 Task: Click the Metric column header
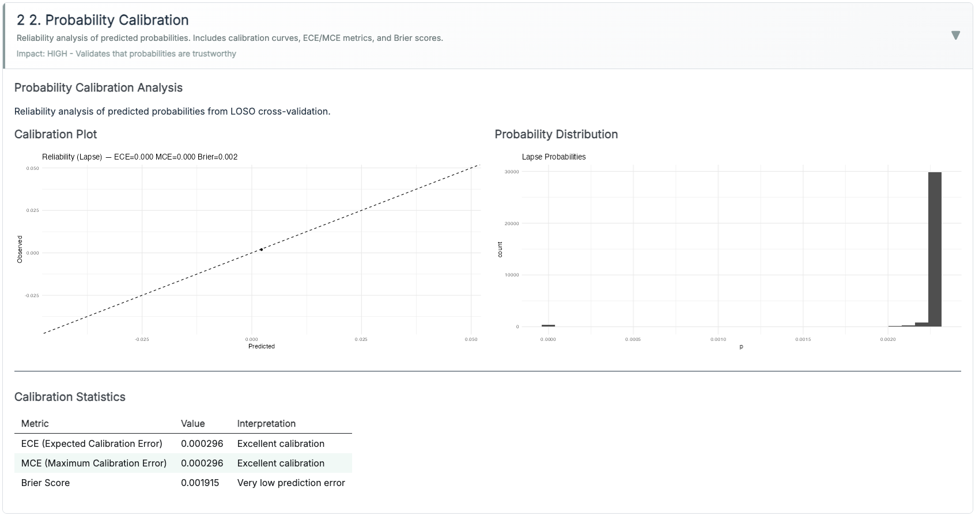click(35, 423)
